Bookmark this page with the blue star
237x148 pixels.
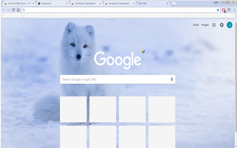click(x=218, y=10)
